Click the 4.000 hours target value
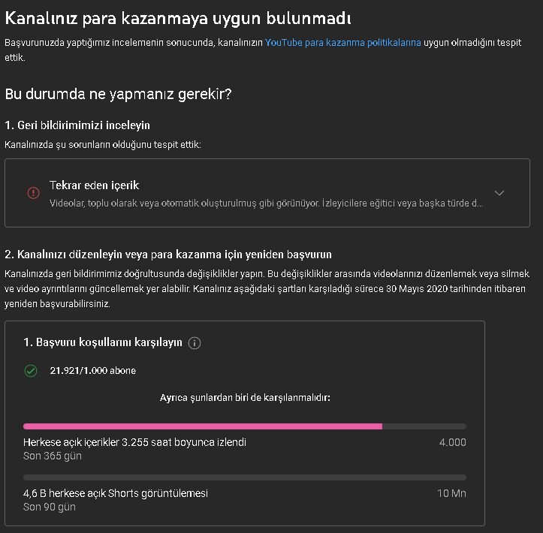 452,442
